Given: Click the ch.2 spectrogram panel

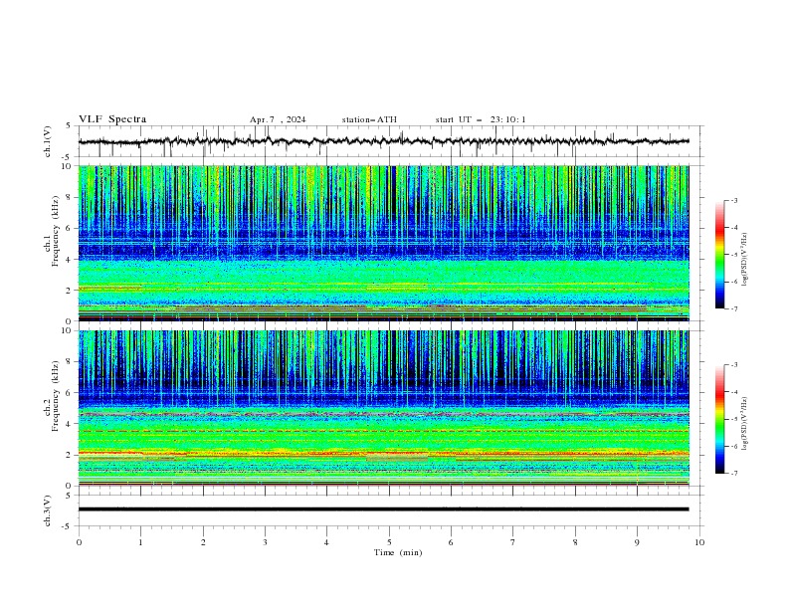Looking at the screenshot, I should [384, 408].
